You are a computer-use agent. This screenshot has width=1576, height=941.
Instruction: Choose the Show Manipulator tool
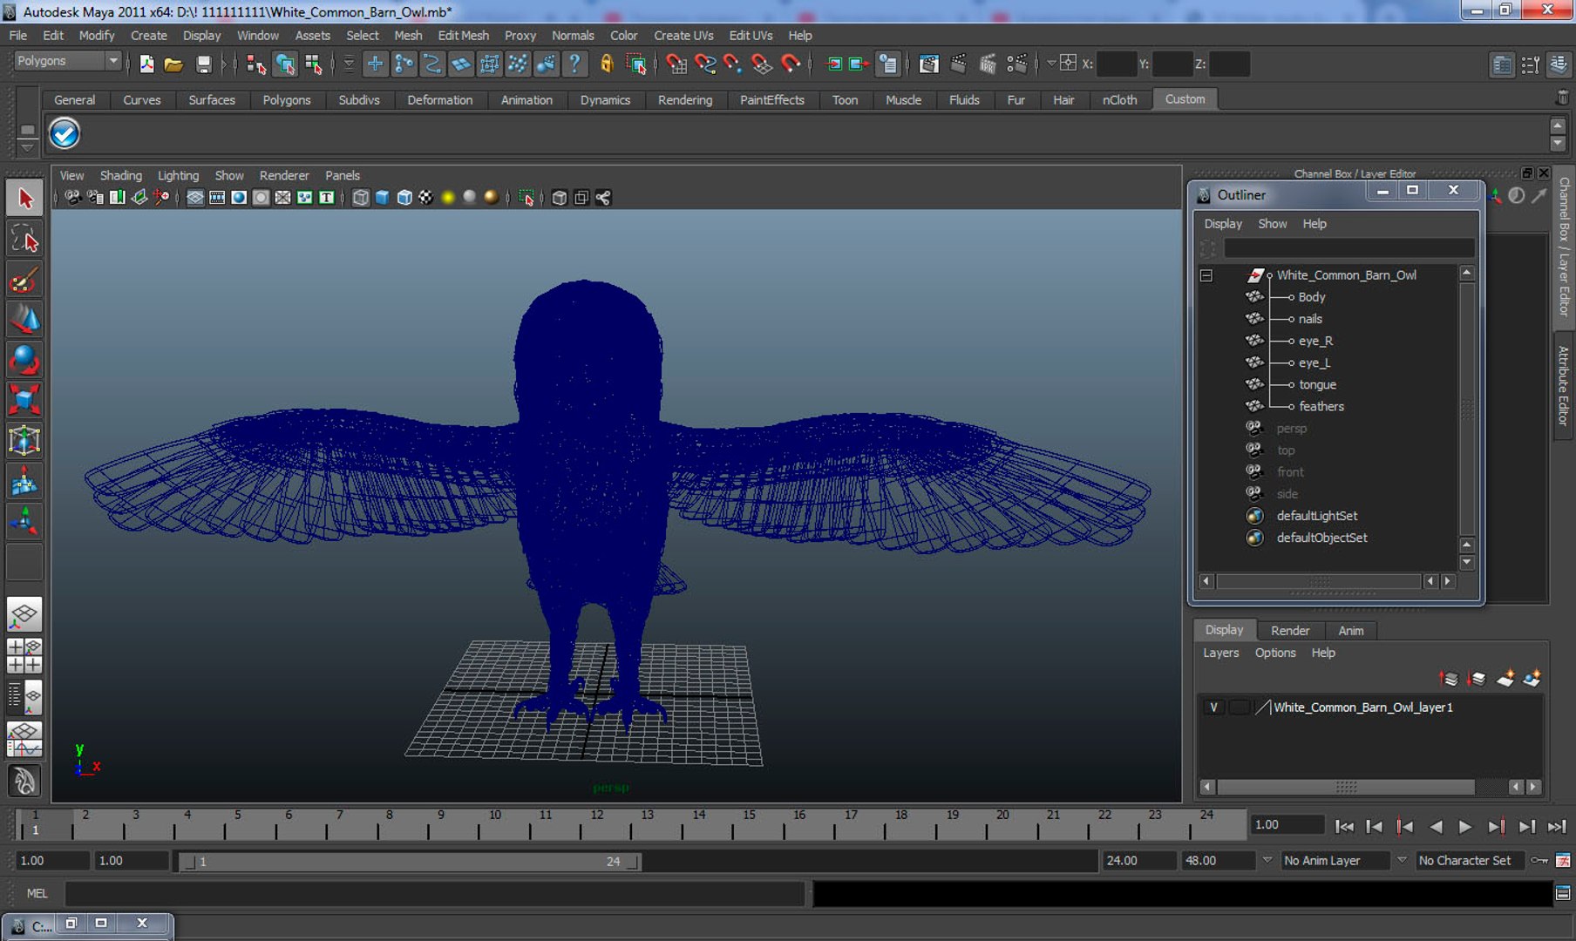pyautogui.click(x=24, y=521)
